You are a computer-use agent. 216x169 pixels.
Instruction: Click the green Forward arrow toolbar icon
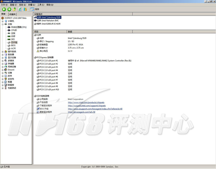coord(9,10)
